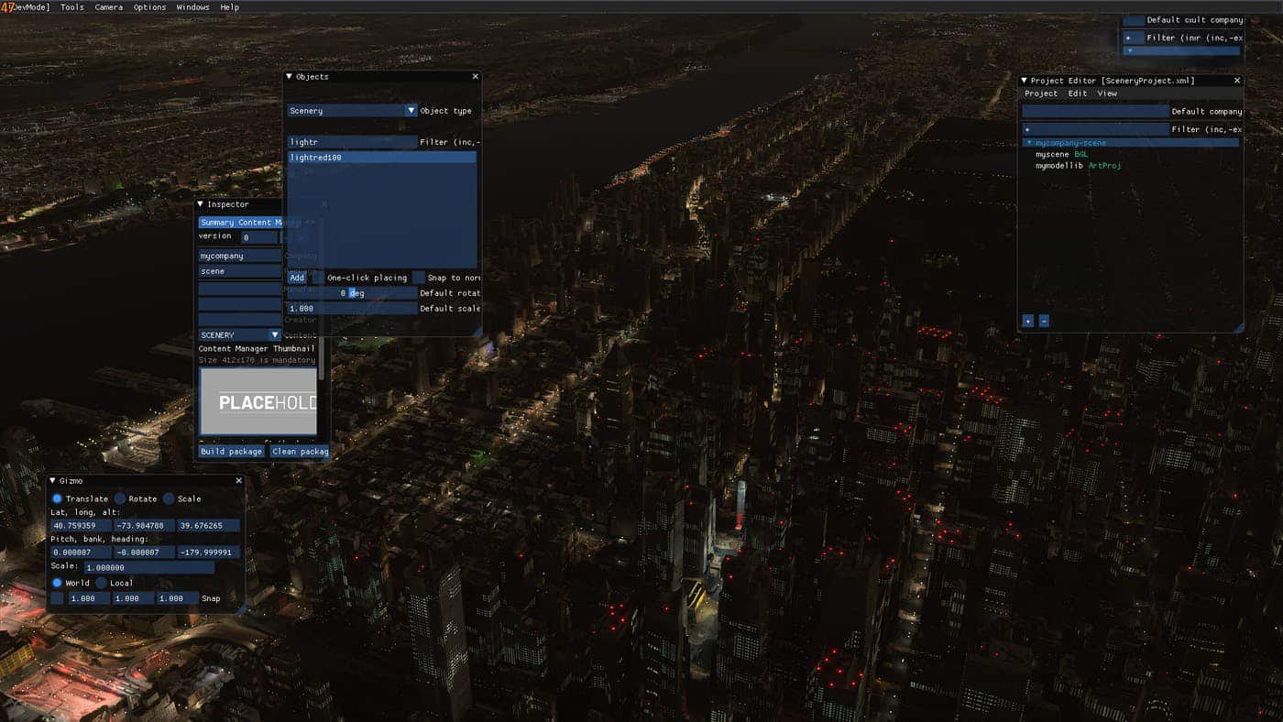Collapse the Objects window via its title triangle
This screenshot has width=1283, height=722.
[x=290, y=77]
